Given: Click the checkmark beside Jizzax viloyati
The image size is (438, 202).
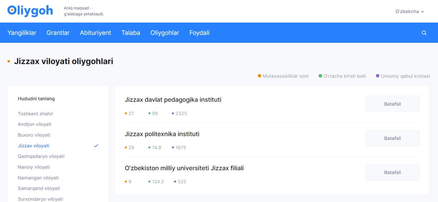Looking at the screenshot, I should point(96,146).
